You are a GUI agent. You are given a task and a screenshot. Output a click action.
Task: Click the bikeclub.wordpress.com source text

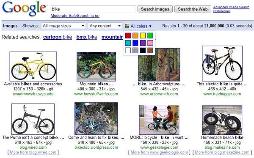96,147
